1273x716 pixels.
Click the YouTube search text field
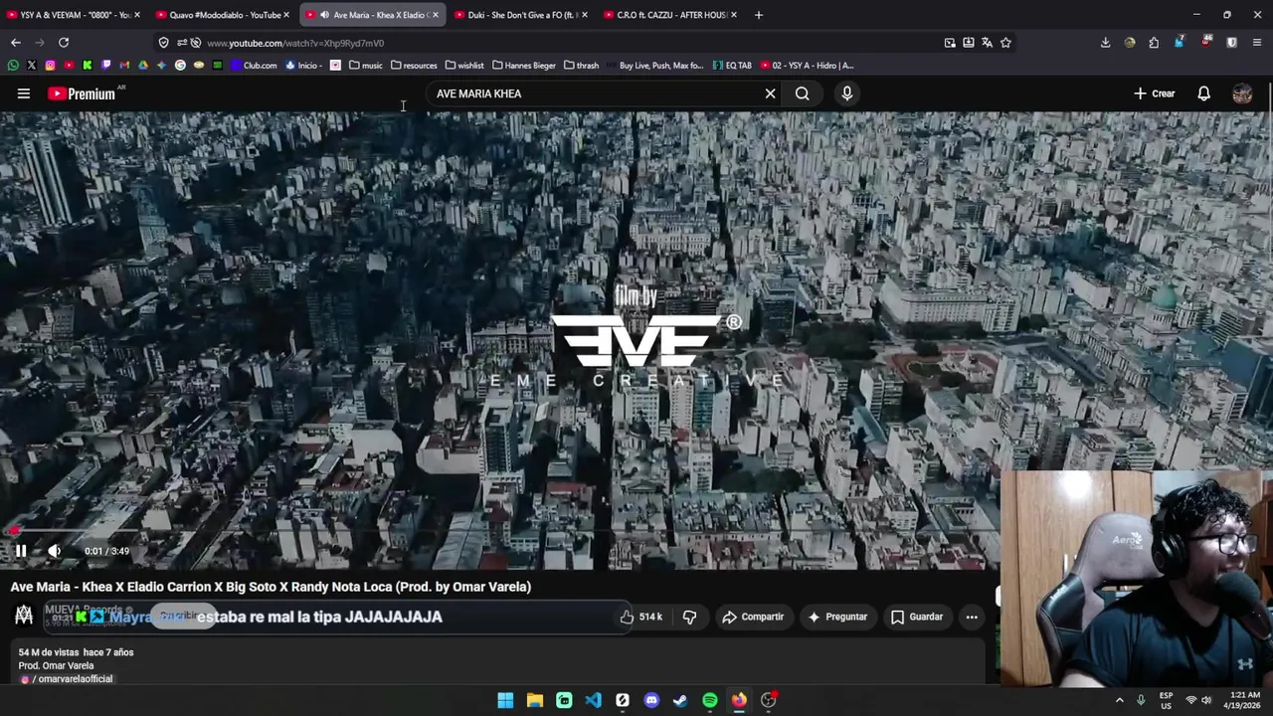tap(595, 93)
